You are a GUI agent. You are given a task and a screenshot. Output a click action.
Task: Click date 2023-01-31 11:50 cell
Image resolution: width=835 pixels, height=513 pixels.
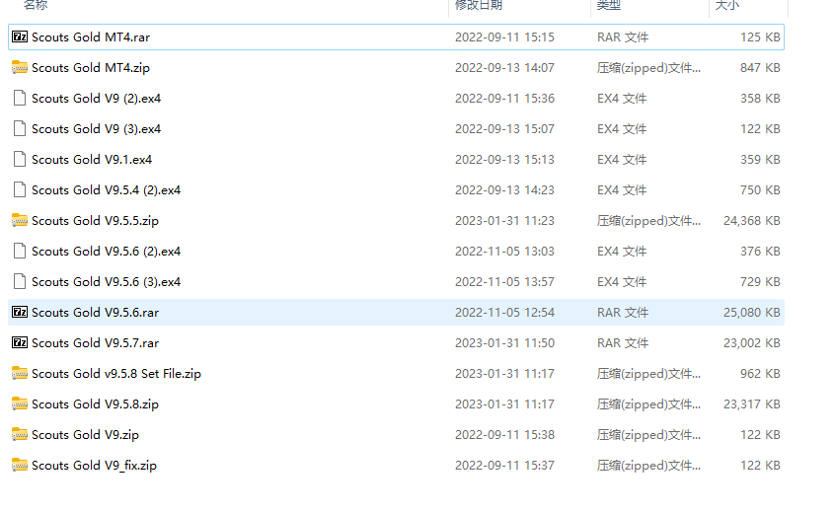coord(504,343)
